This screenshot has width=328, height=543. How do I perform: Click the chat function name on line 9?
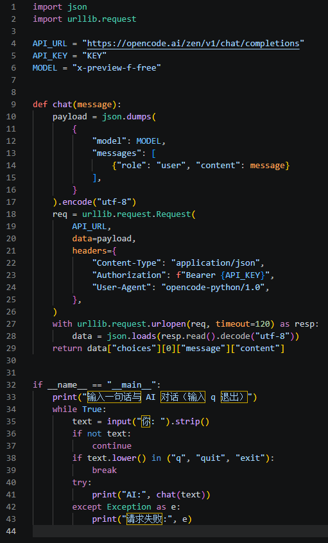pyautogui.click(x=62, y=104)
